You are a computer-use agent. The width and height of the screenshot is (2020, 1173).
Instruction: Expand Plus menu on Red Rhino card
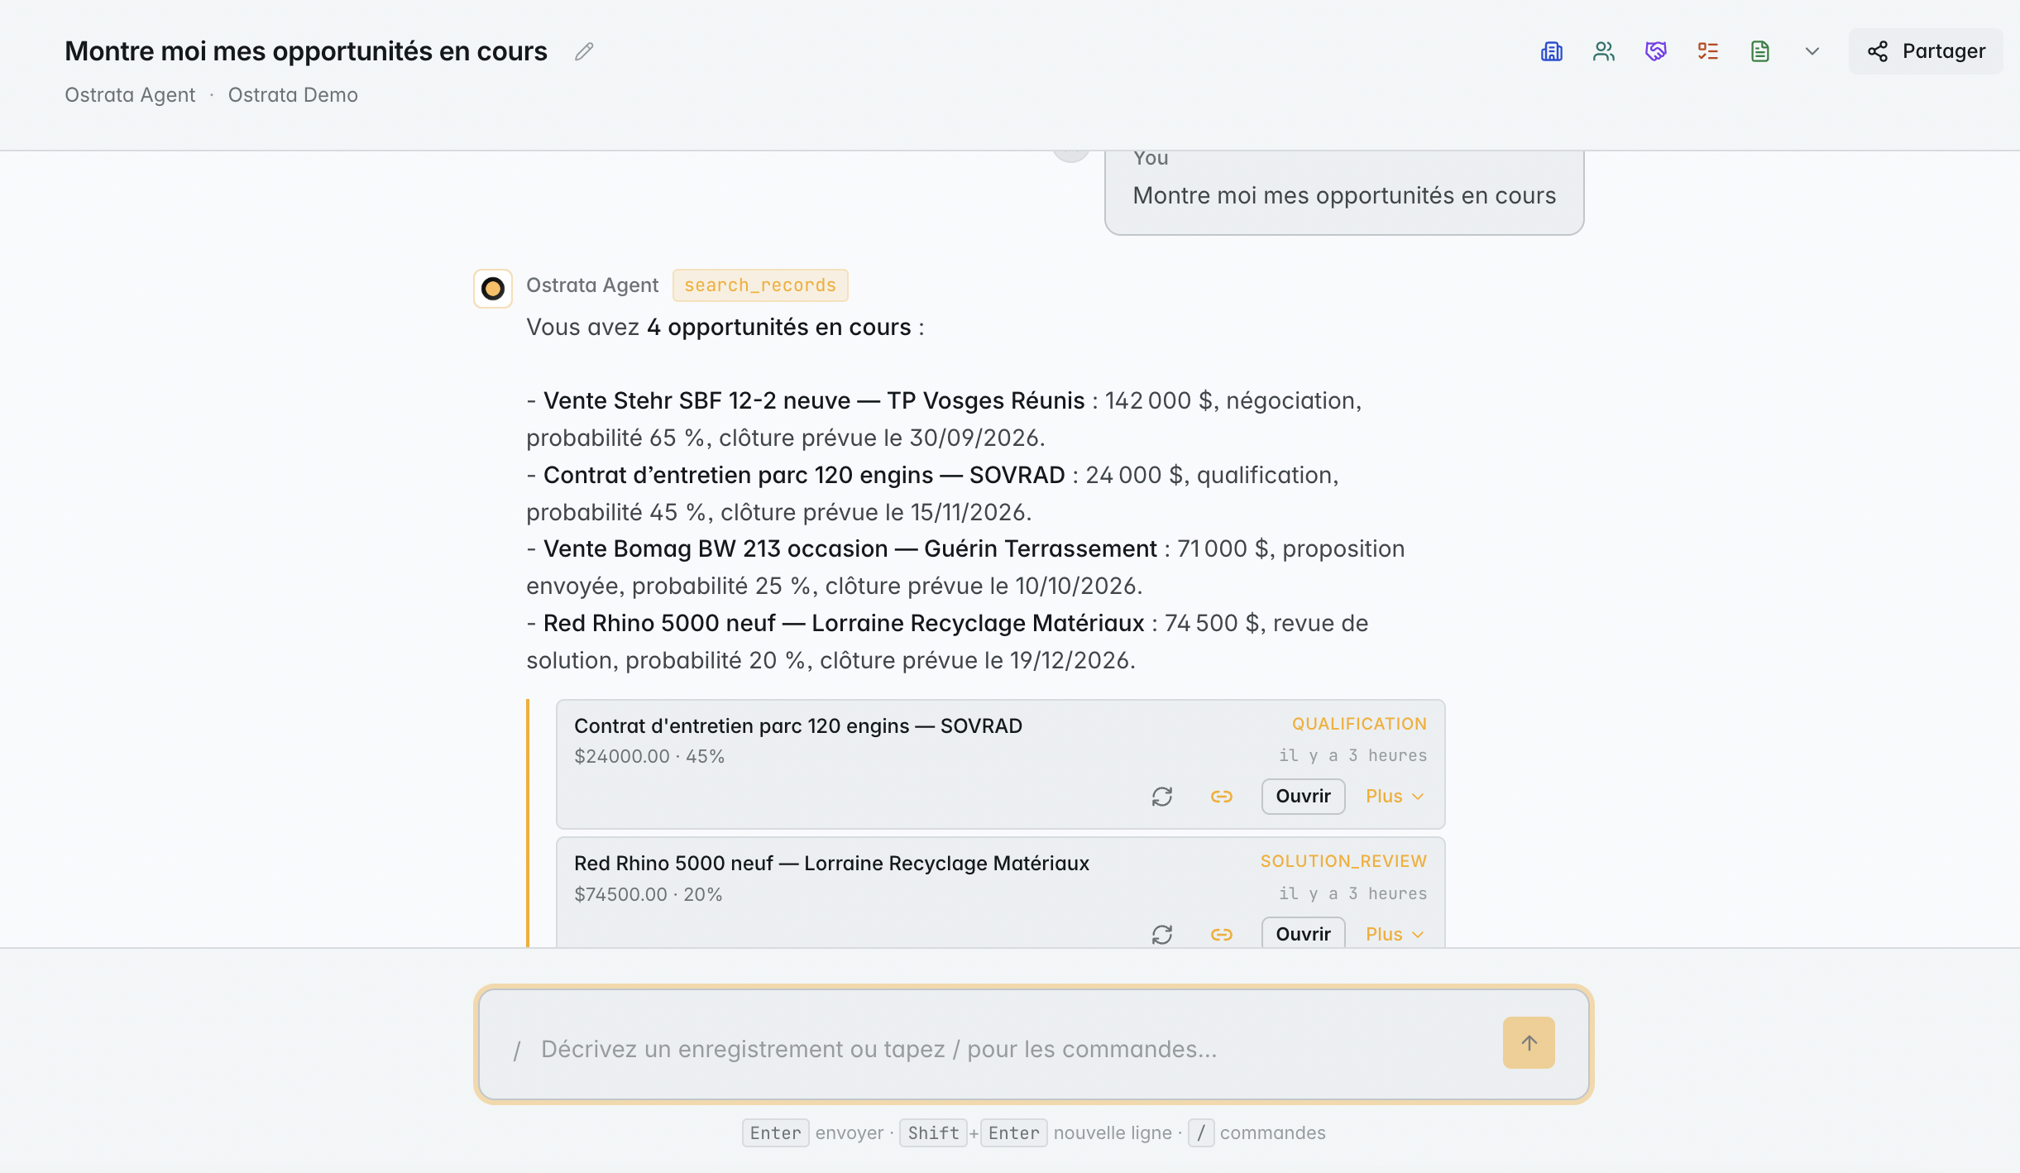1395,935
